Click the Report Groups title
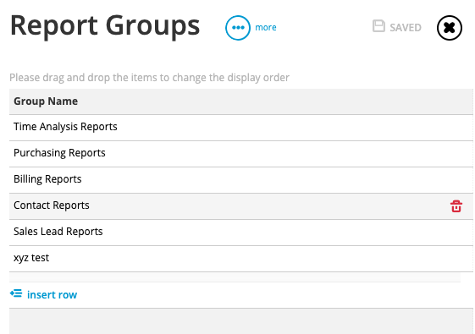 [105, 26]
